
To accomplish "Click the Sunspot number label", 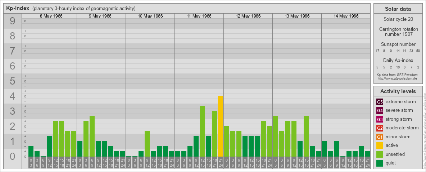I will coord(398,44).
